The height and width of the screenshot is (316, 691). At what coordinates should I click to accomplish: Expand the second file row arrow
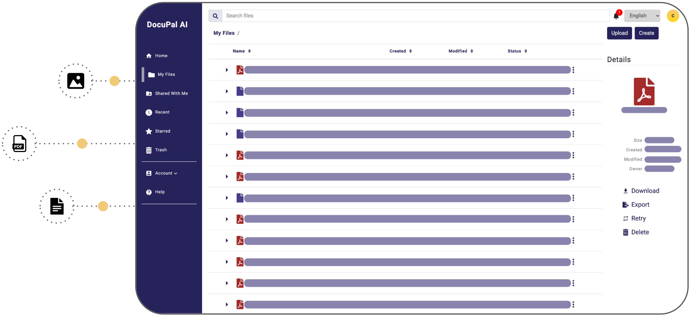click(x=227, y=91)
